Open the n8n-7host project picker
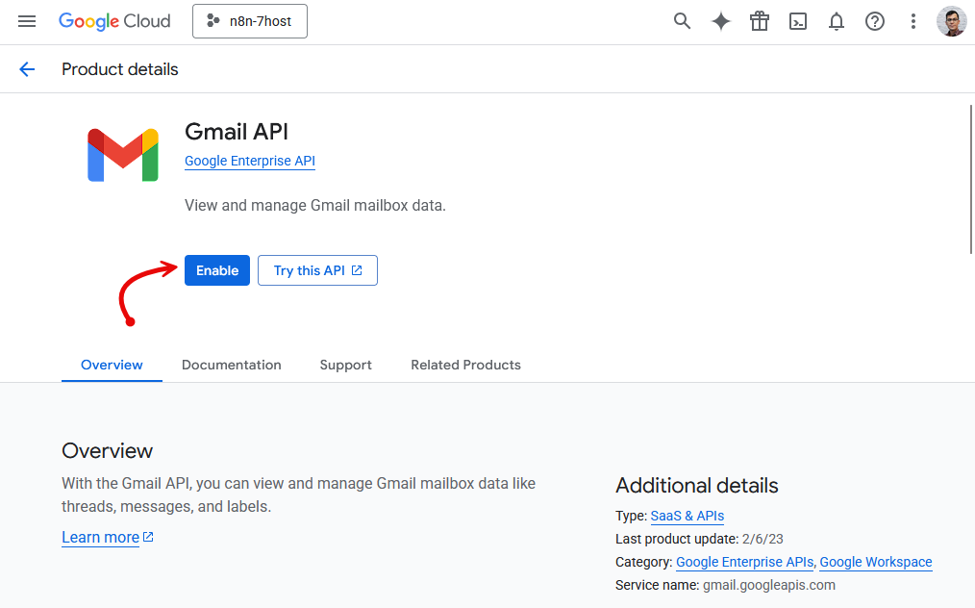 click(250, 21)
